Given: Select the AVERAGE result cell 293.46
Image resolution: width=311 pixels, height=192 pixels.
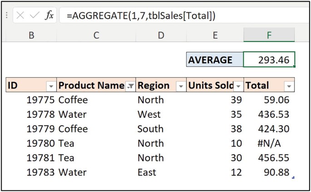Looking at the screenshot, I should click(x=269, y=60).
